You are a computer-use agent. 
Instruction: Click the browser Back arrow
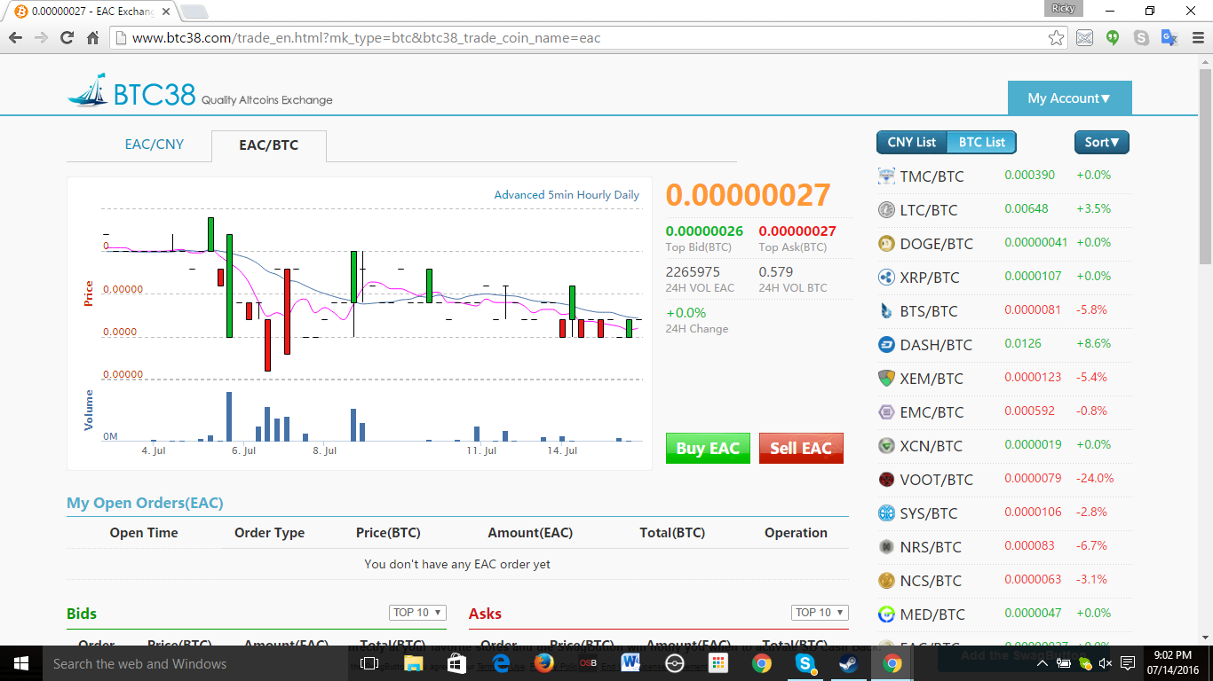[x=15, y=38]
